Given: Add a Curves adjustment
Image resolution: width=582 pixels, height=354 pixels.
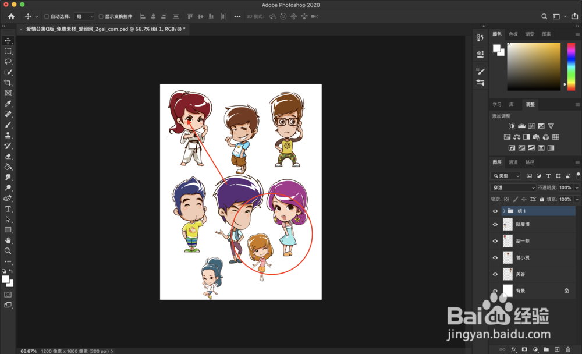Looking at the screenshot, I should coord(531,126).
